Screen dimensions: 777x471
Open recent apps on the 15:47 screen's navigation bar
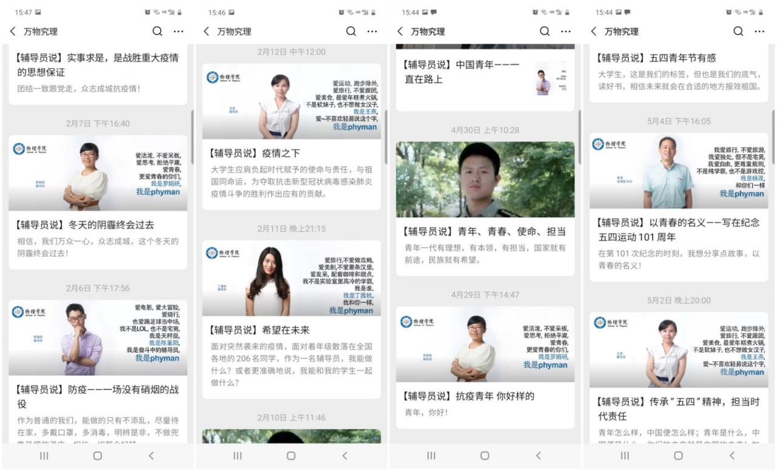[44, 455]
